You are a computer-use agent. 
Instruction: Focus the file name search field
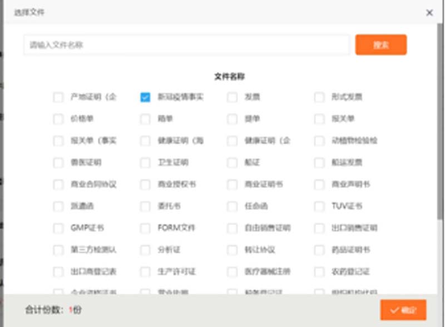186,45
